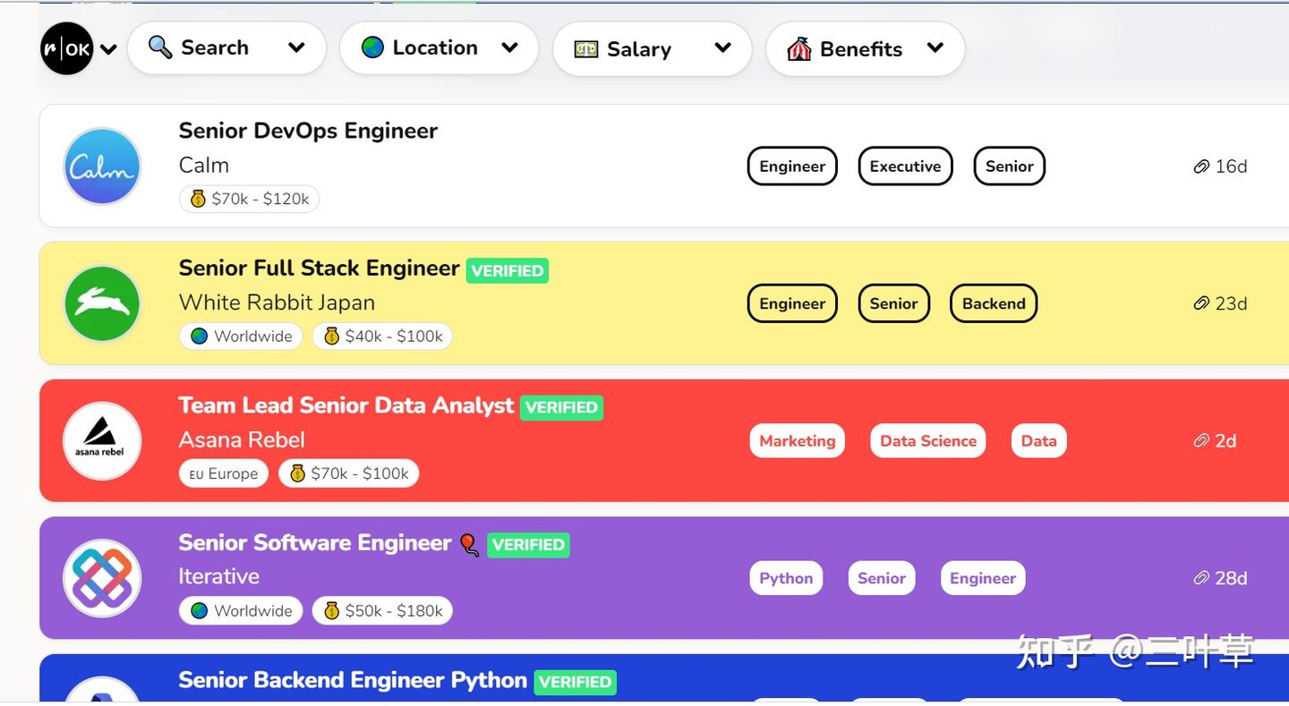Click the Calm company logo
The height and width of the screenshot is (706, 1289).
coord(102,166)
